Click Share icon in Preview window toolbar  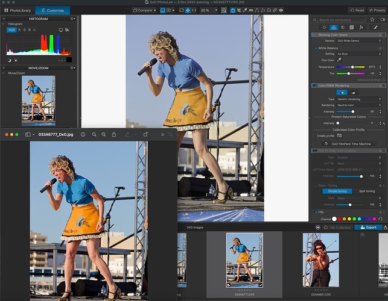(x=115, y=134)
